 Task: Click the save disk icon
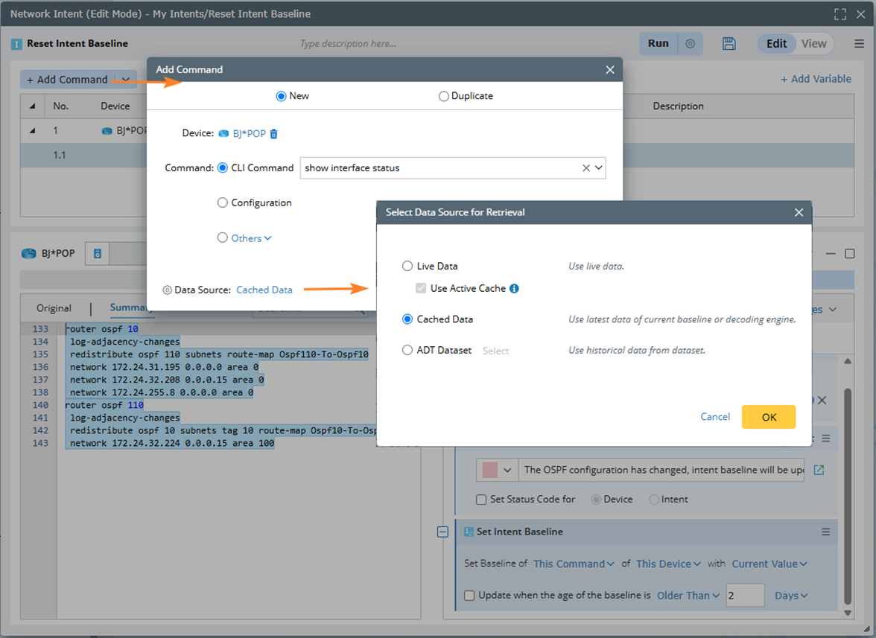click(729, 44)
